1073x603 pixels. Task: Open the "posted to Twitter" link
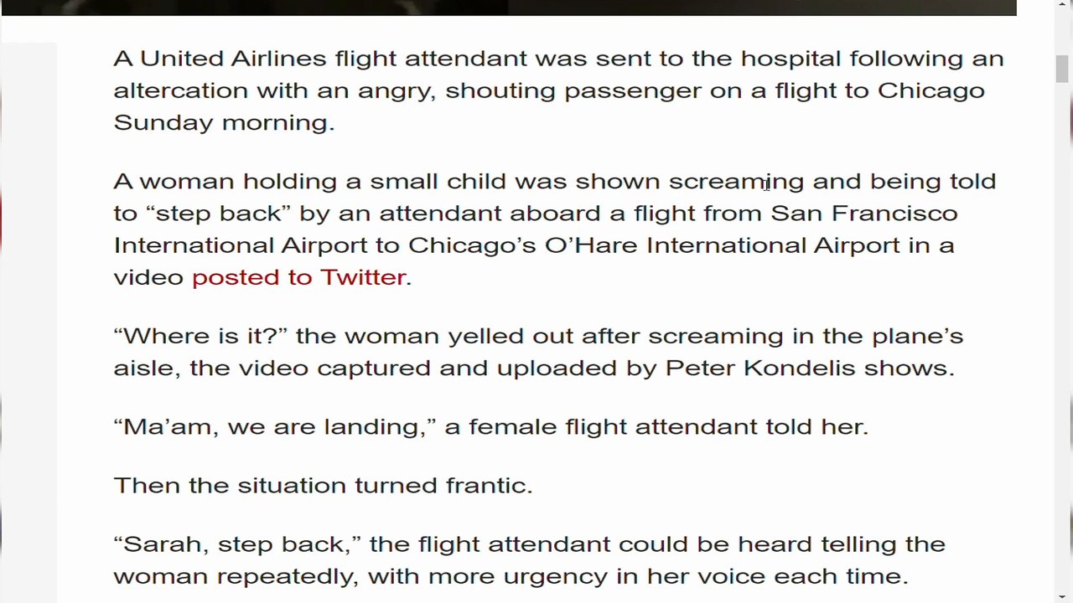[x=299, y=277]
